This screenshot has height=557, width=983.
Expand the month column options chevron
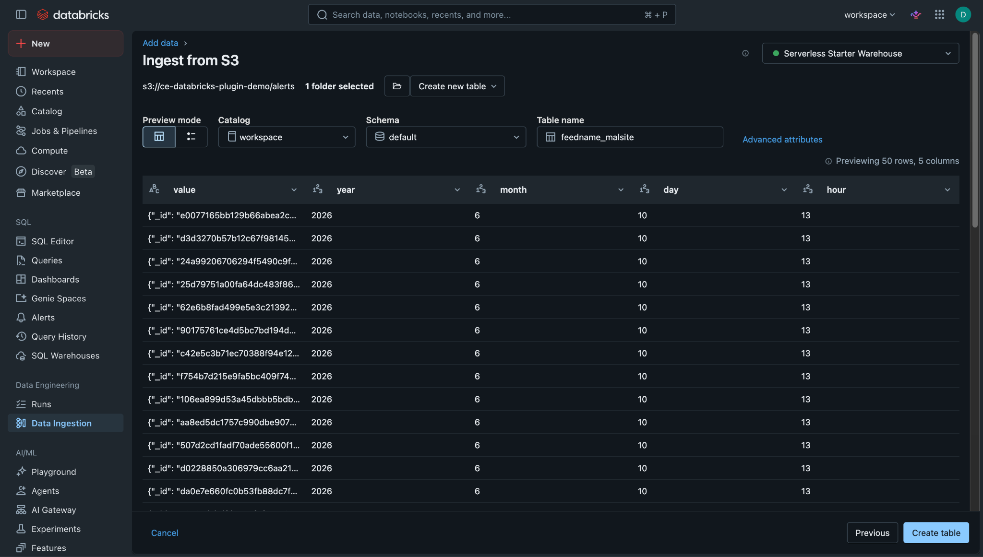coord(621,190)
